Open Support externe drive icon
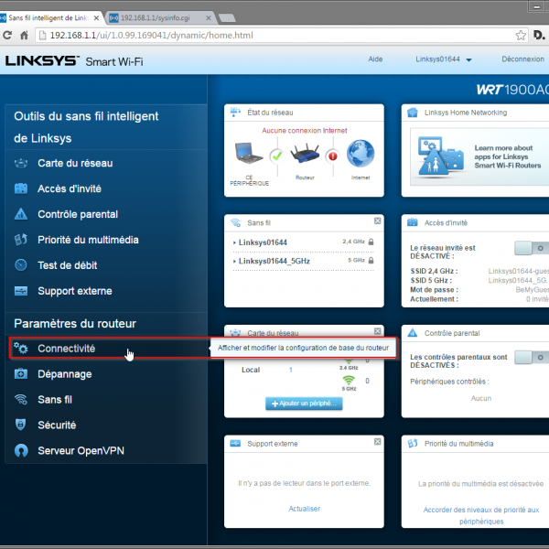The image size is (549, 549). tap(21, 292)
